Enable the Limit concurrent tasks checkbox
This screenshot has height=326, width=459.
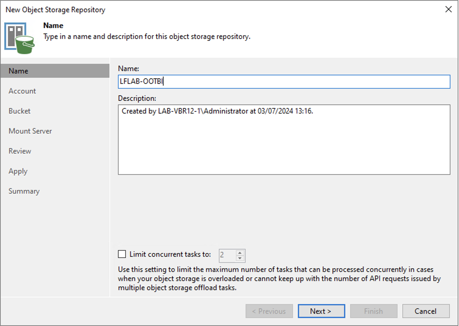[x=122, y=254]
